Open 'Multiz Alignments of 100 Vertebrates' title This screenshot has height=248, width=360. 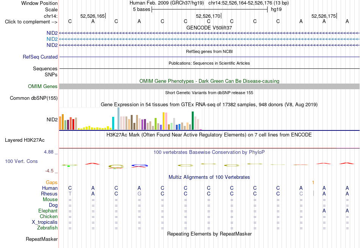point(209,177)
